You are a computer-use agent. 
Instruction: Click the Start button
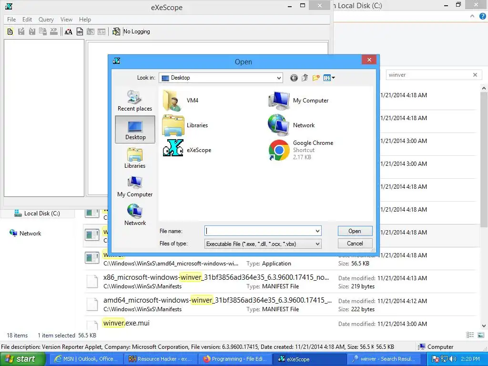(23, 359)
